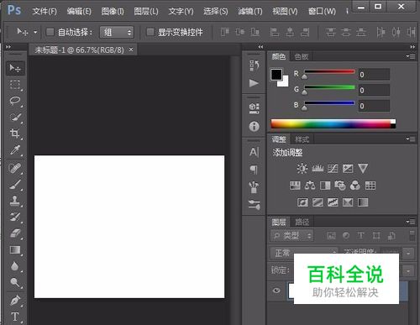Enable the 自动选择 checkbox

[50, 32]
